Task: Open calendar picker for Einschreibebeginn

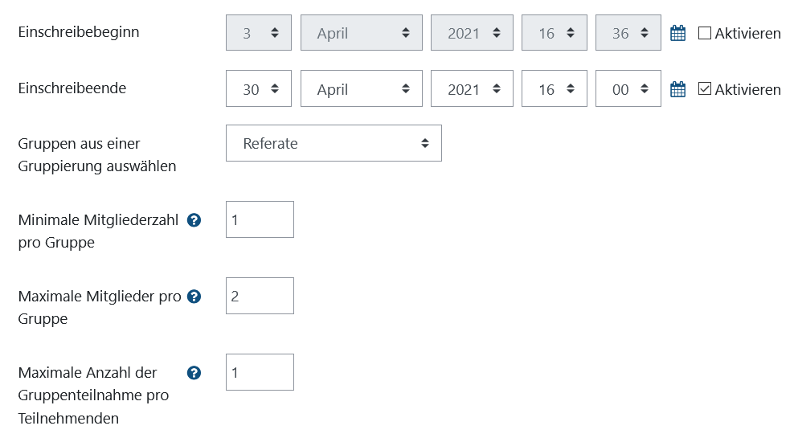Action: [677, 34]
